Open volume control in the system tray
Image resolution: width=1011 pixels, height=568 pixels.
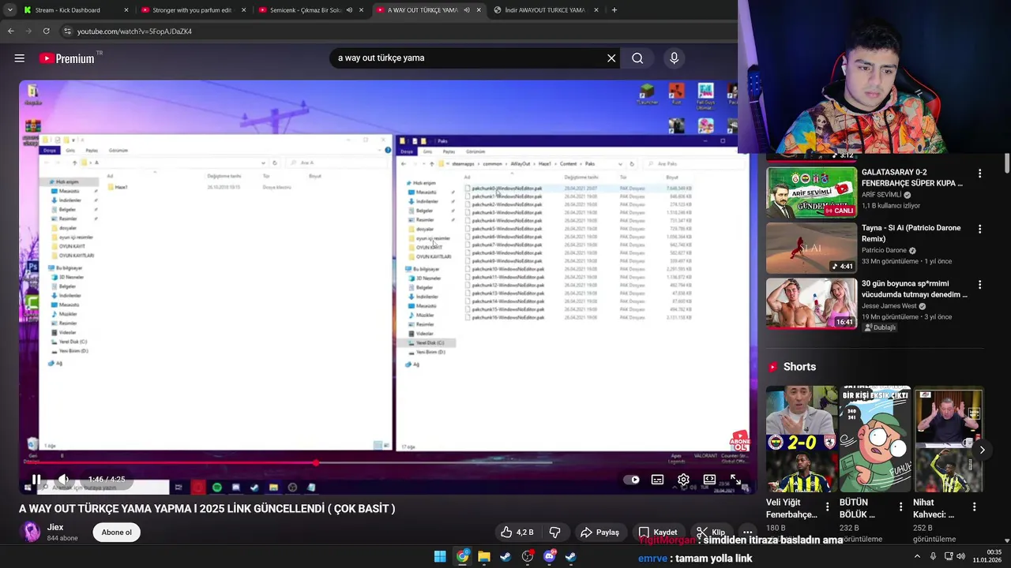pyautogui.click(x=960, y=556)
